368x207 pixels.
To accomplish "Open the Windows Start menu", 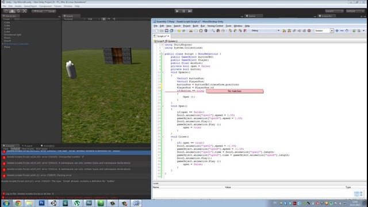I will [x=6, y=203].
